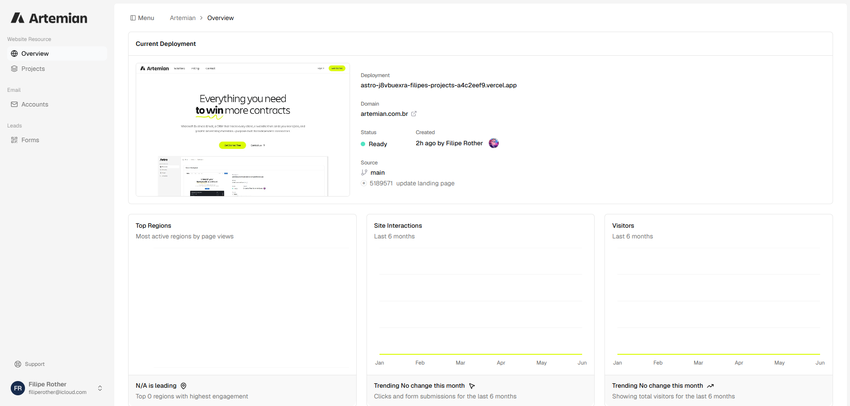Click the Artemian logo in the sidebar
This screenshot has width=850, height=406.
[x=49, y=18]
